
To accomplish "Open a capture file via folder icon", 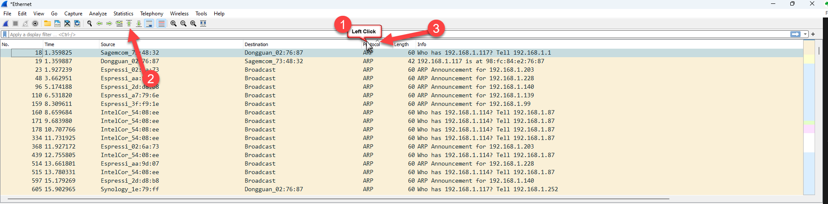I will [x=47, y=23].
